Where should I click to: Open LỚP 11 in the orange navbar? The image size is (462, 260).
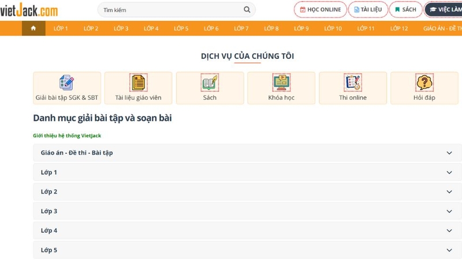click(x=366, y=28)
